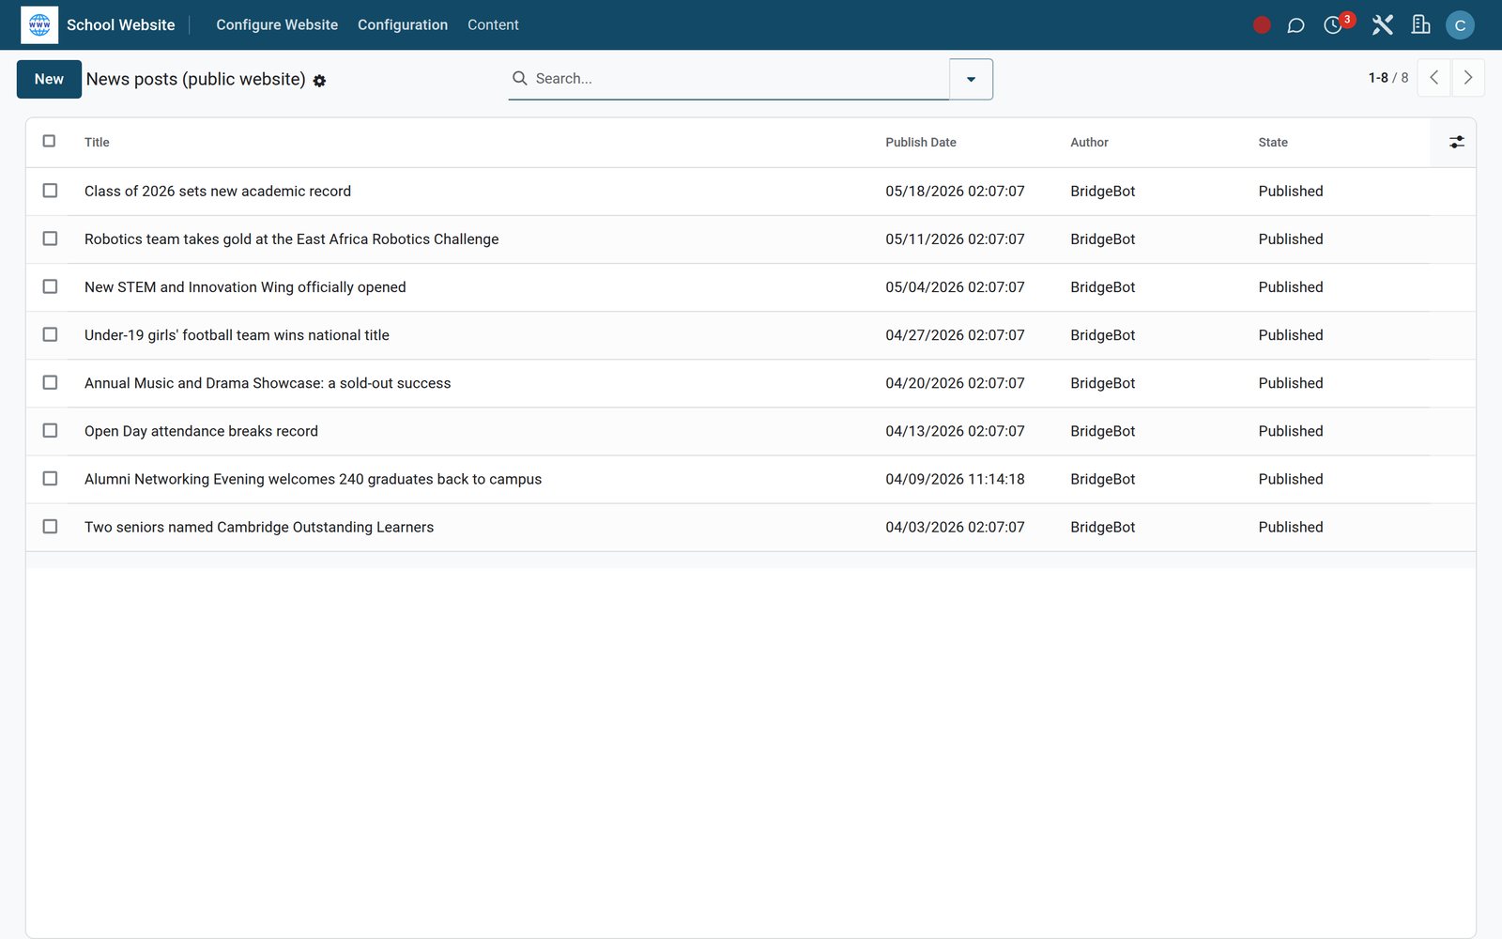
Task: Expand the search filter options dropdown
Action: (x=971, y=79)
